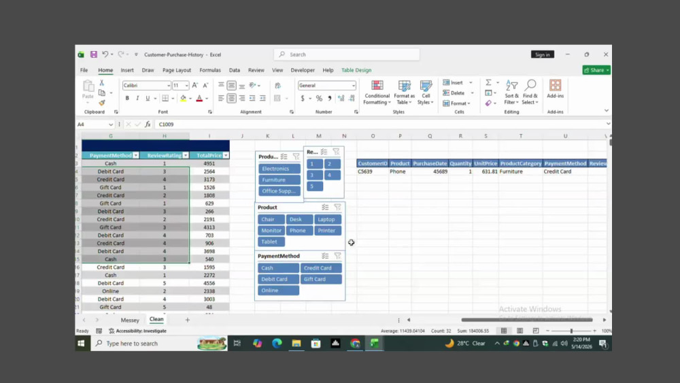The width and height of the screenshot is (680, 383).
Task: Clear filter on PaymentMethod slicer
Action: pos(337,256)
